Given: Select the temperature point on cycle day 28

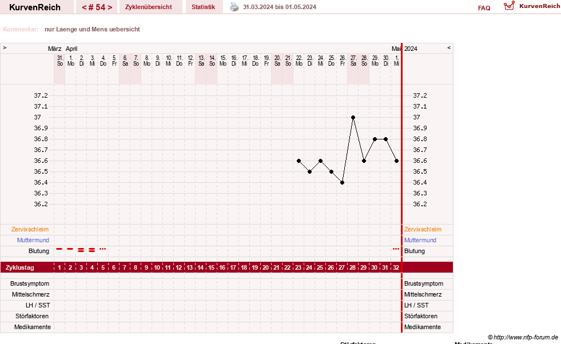Looking at the screenshot, I should tap(353, 117).
